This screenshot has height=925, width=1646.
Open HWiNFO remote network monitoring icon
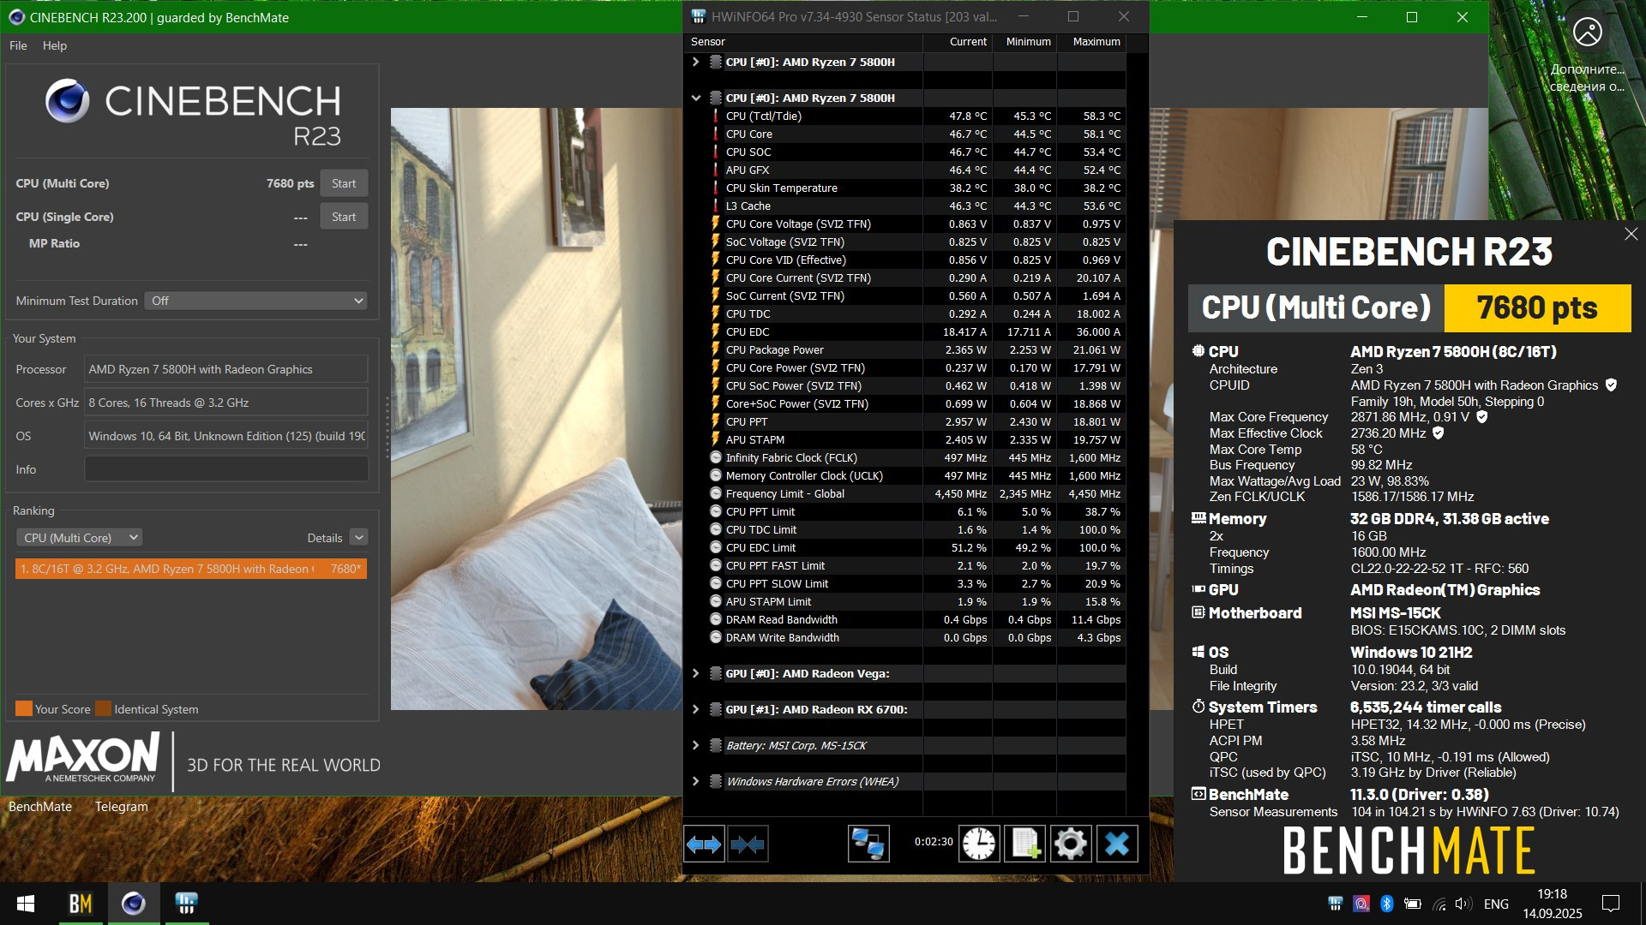click(x=868, y=844)
